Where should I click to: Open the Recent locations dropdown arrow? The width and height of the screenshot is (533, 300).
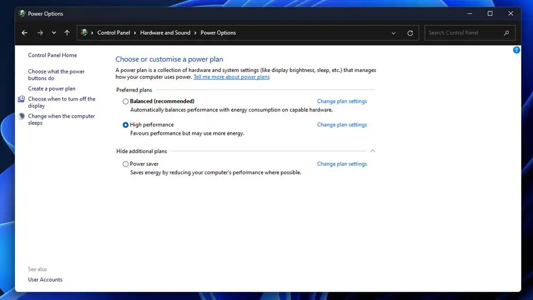click(54, 33)
